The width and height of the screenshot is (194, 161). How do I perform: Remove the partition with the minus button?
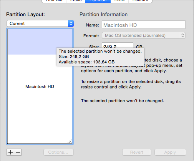point(18,152)
